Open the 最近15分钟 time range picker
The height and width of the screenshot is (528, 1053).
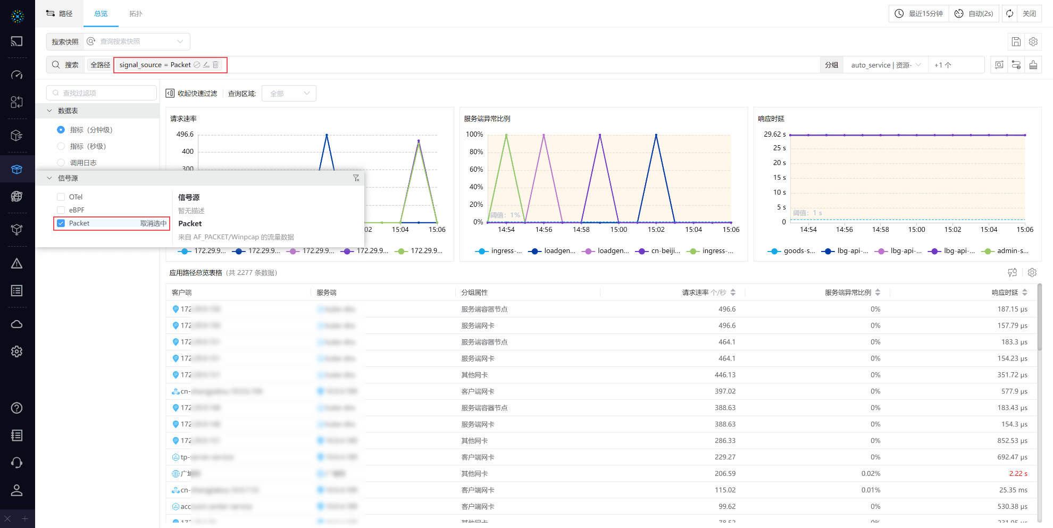pos(919,14)
